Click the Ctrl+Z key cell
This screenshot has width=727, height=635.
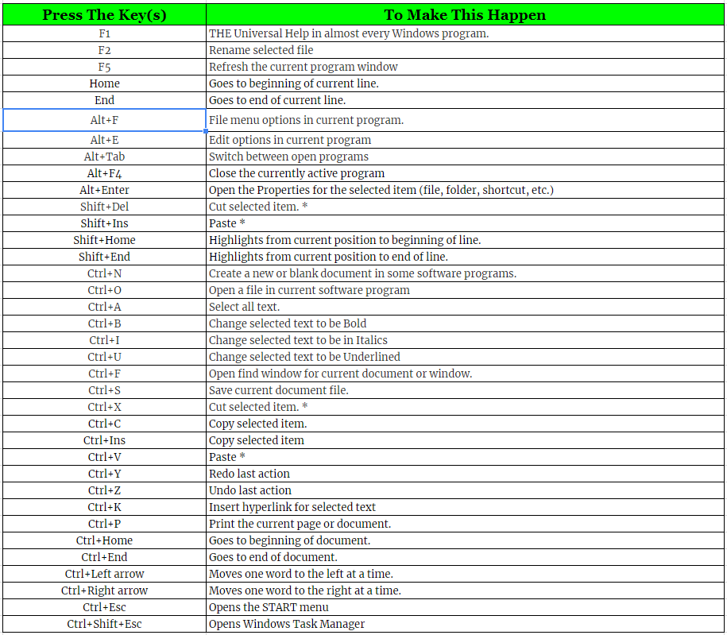(x=104, y=490)
